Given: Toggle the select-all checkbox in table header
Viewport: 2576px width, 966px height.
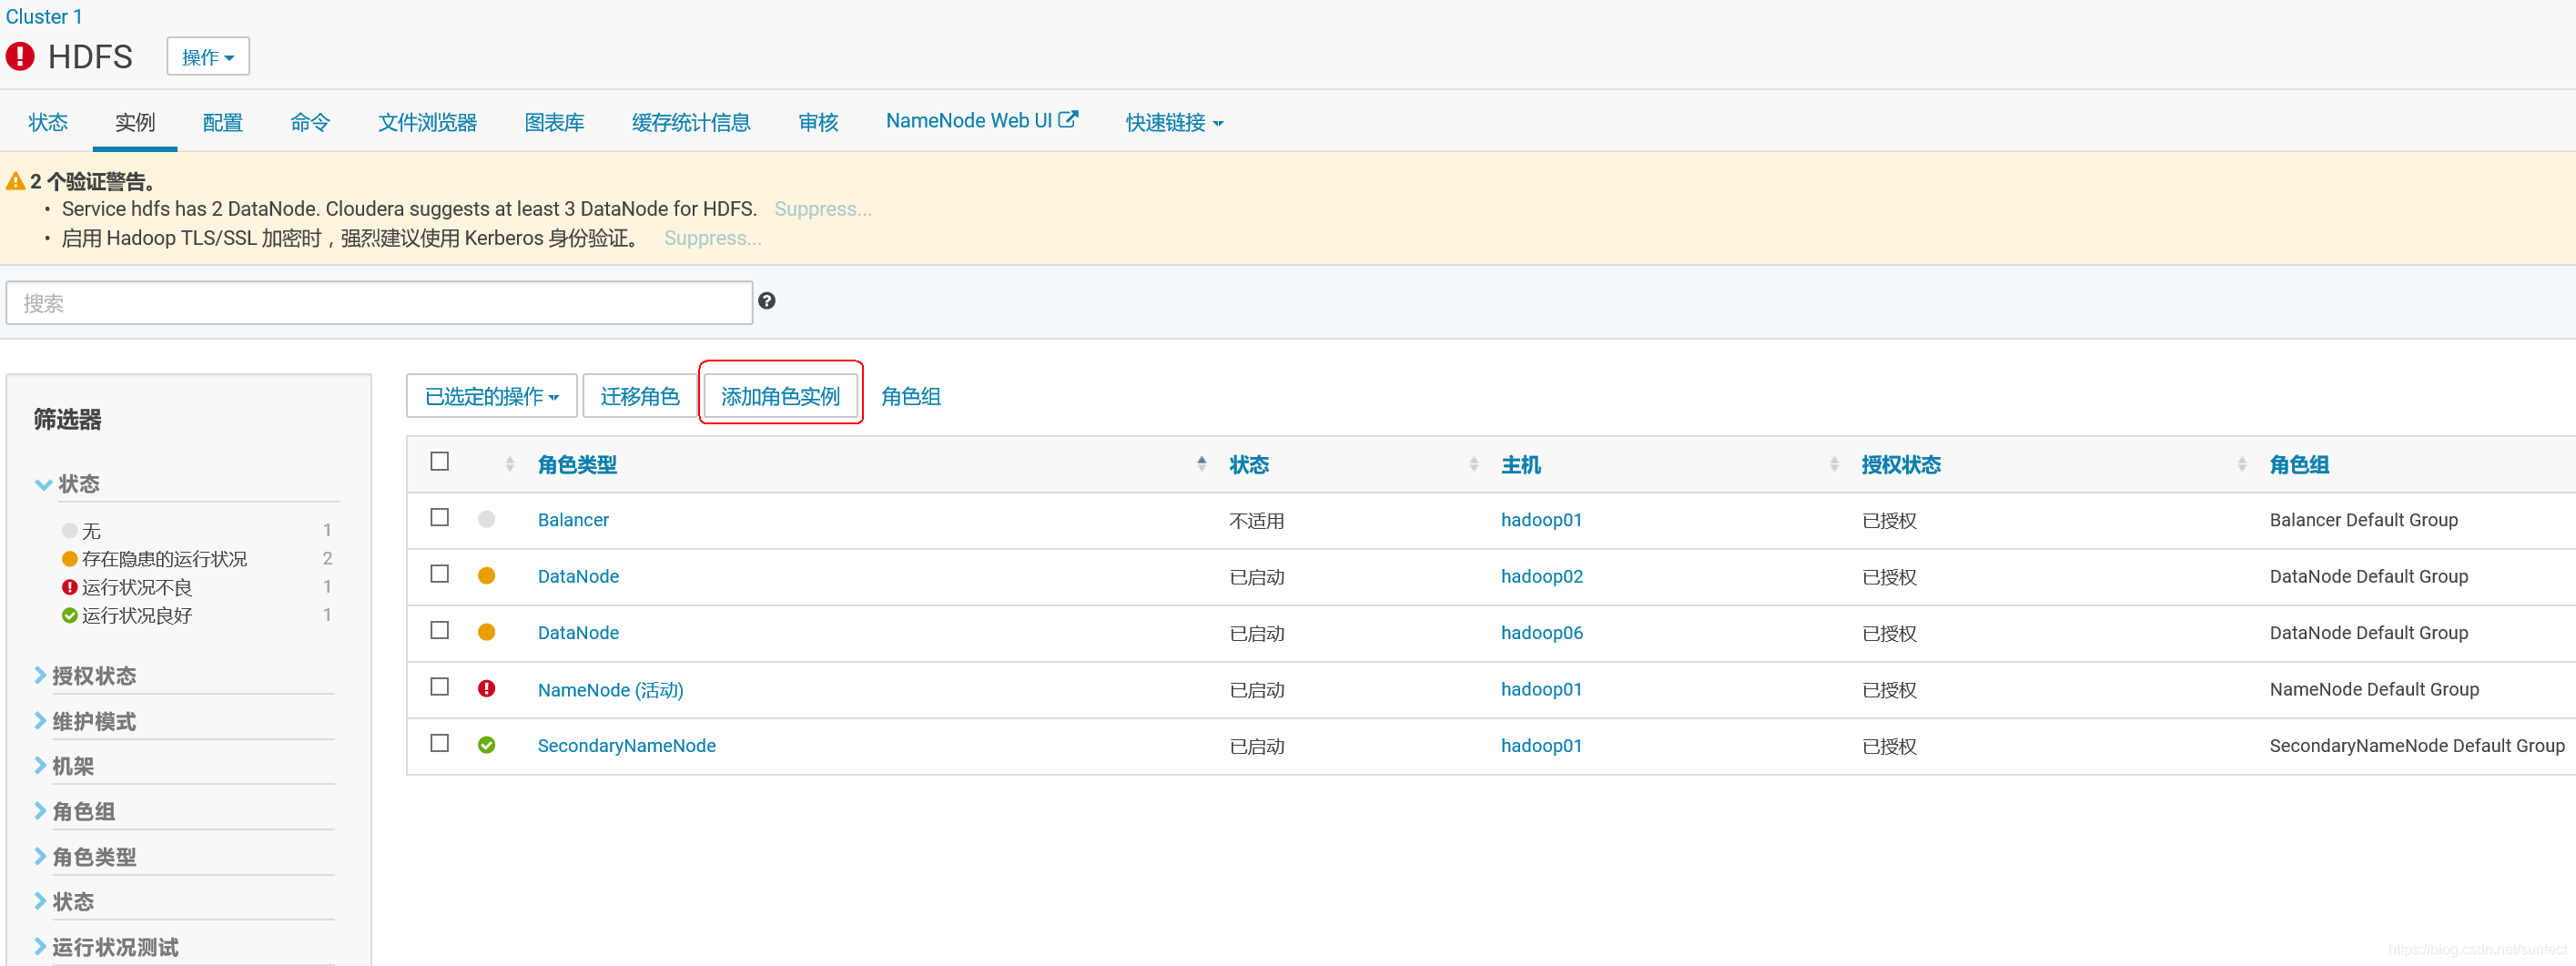Looking at the screenshot, I should tap(440, 461).
